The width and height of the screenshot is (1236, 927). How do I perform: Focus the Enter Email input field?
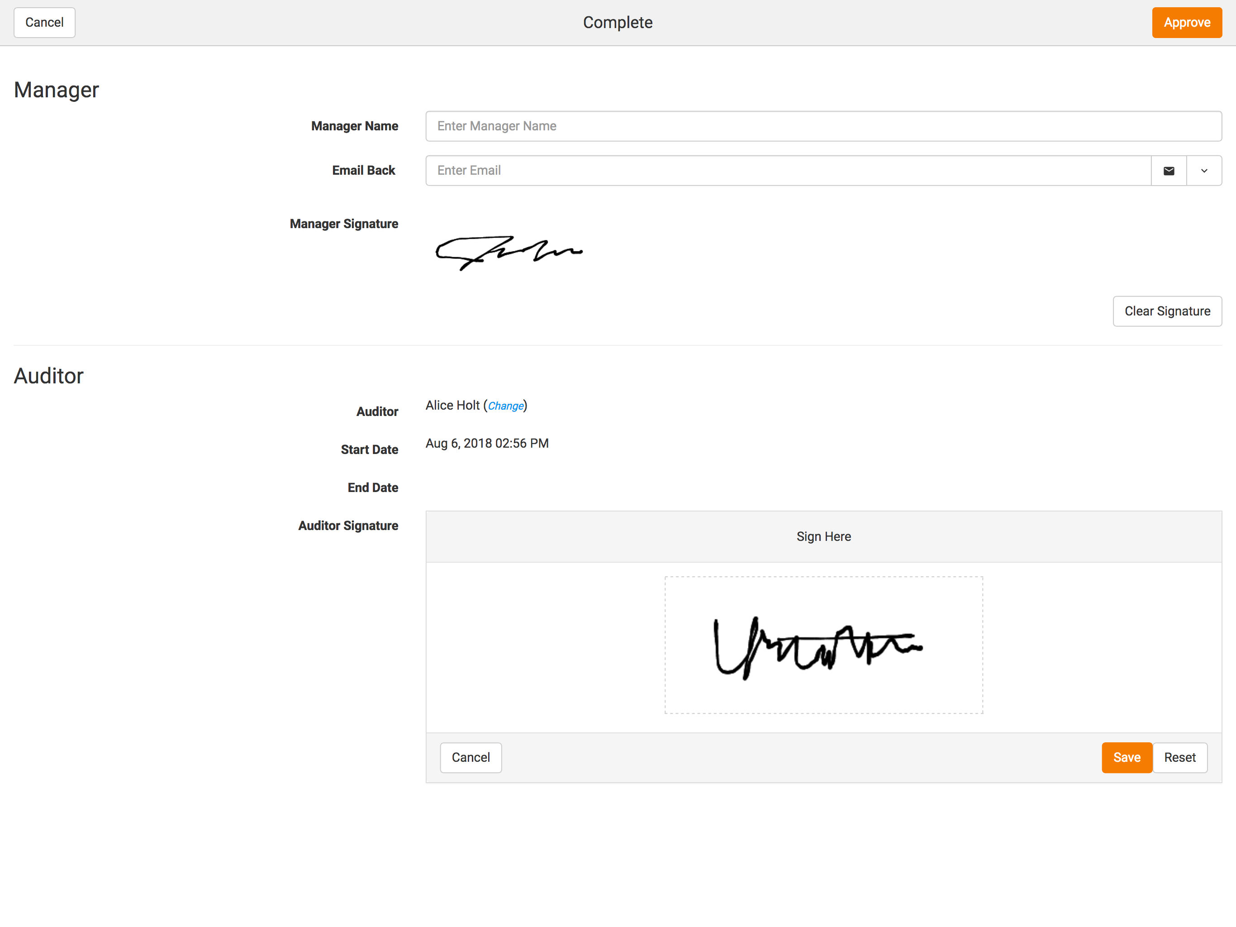pos(789,171)
